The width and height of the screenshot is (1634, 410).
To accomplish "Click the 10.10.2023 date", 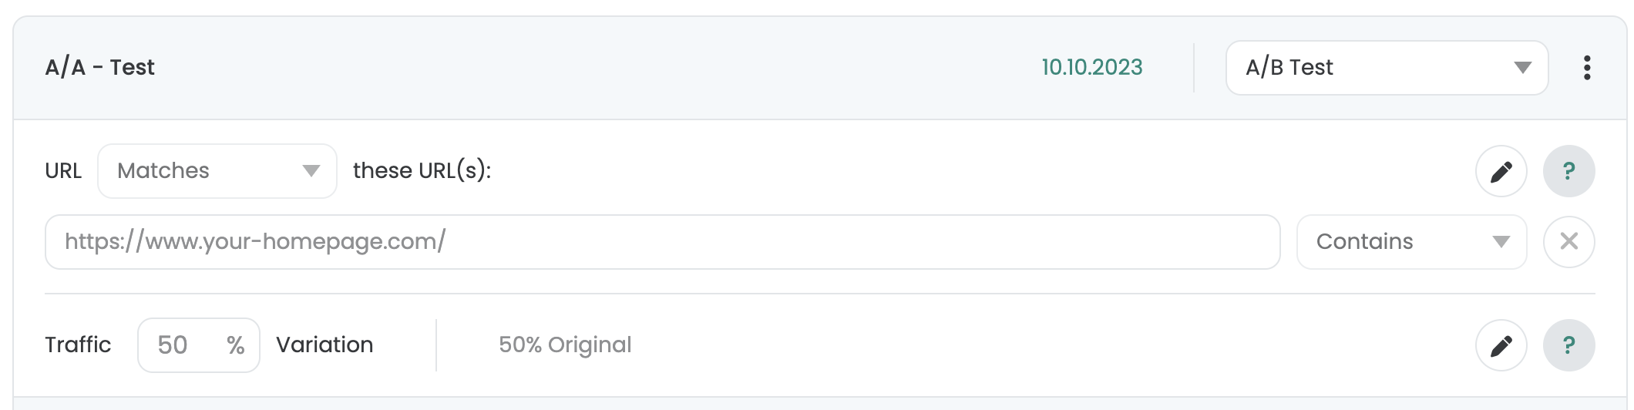I will 1092,67.
